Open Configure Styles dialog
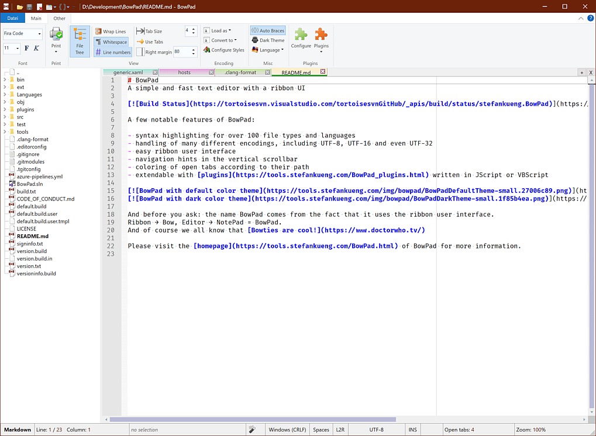This screenshot has height=436, width=596. click(224, 50)
